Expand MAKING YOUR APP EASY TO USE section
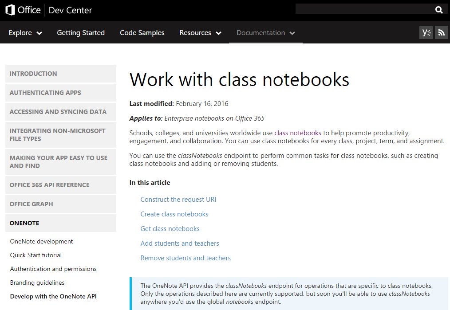 pyautogui.click(x=61, y=162)
